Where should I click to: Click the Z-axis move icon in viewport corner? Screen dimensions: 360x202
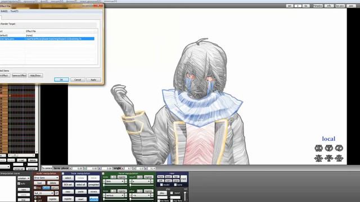(x=339, y=158)
